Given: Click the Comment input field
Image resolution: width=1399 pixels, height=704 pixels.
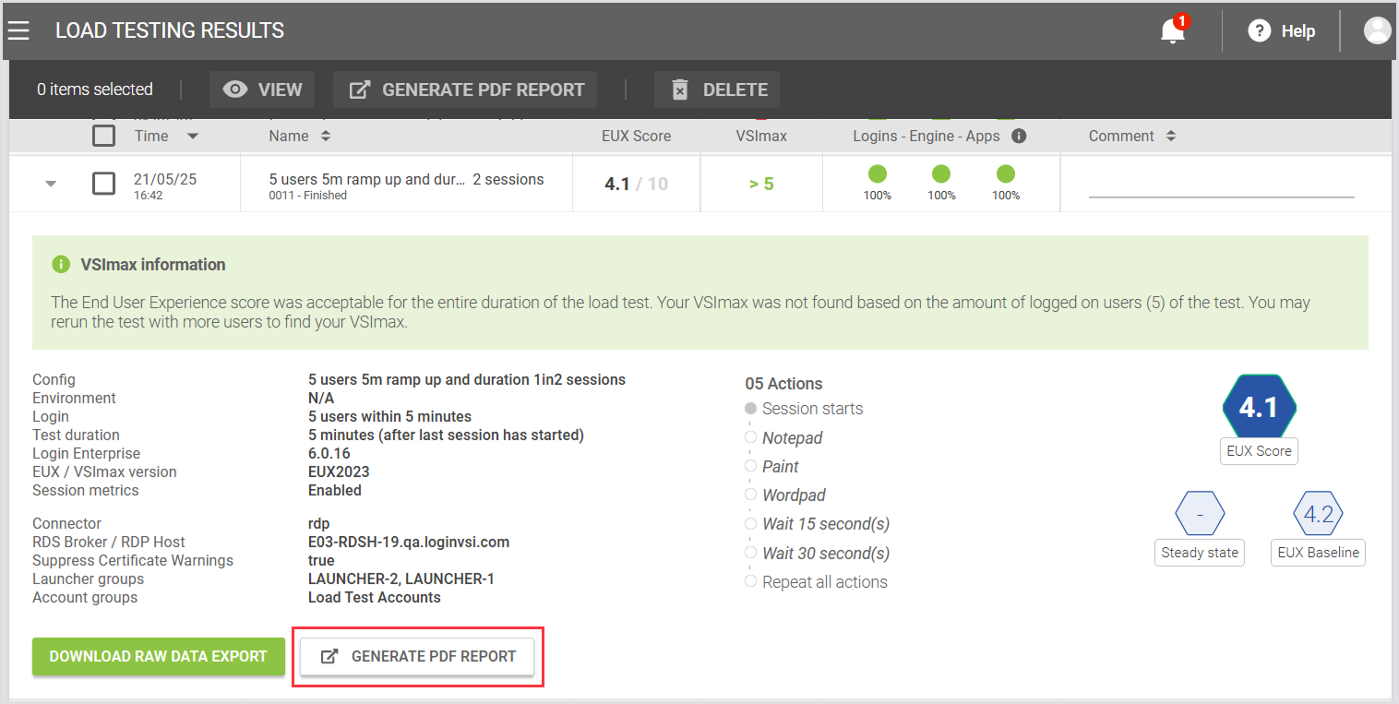Looking at the screenshot, I should [x=1221, y=186].
